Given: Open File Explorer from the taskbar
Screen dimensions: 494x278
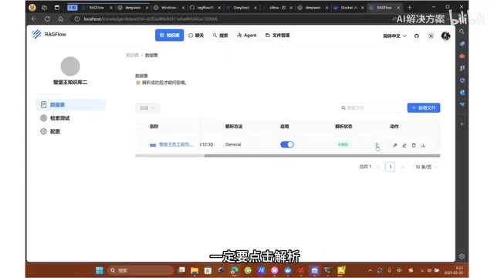Looking at the screenshot, I should tap(195, 270).
